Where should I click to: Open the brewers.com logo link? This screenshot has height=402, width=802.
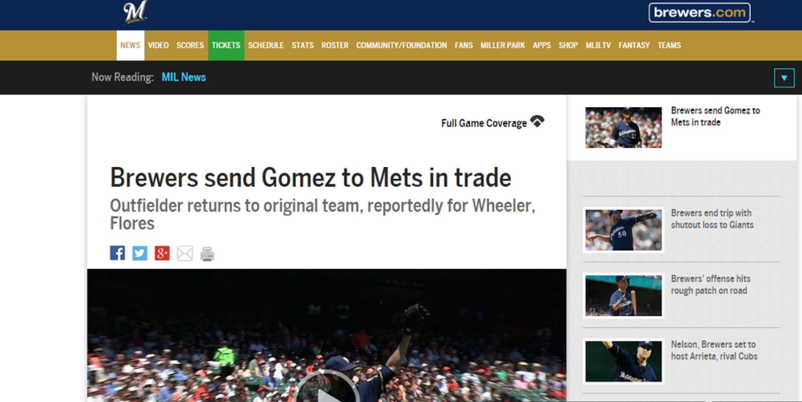pos(700,13)
